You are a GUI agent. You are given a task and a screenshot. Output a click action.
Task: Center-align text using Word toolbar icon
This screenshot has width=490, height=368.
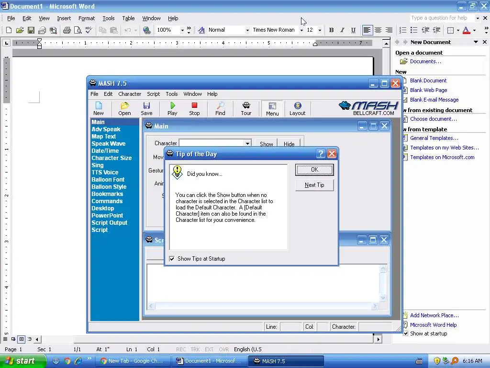tap(378, 30)
